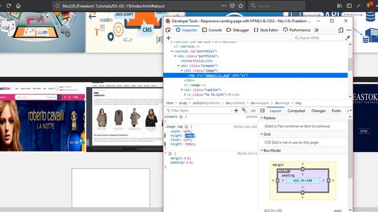
Task: Toggle the .cls class panel
Action: point(253,111)
